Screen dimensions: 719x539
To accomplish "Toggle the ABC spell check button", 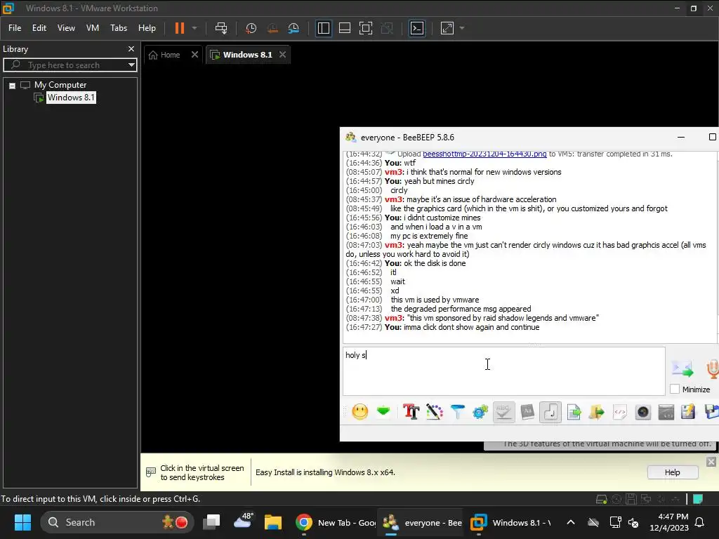I will click(x=503, y=411).
